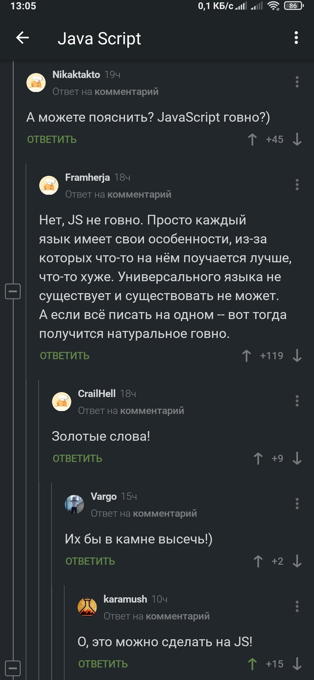Viewport: 314px width, 680px height.
Task: Open three-dot options on Vargo's comment
Action: point(297,503)
